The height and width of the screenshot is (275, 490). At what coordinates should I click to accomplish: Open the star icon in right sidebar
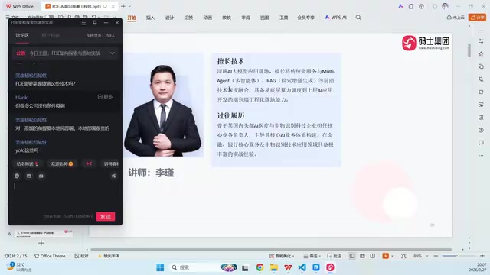(481, 54)
